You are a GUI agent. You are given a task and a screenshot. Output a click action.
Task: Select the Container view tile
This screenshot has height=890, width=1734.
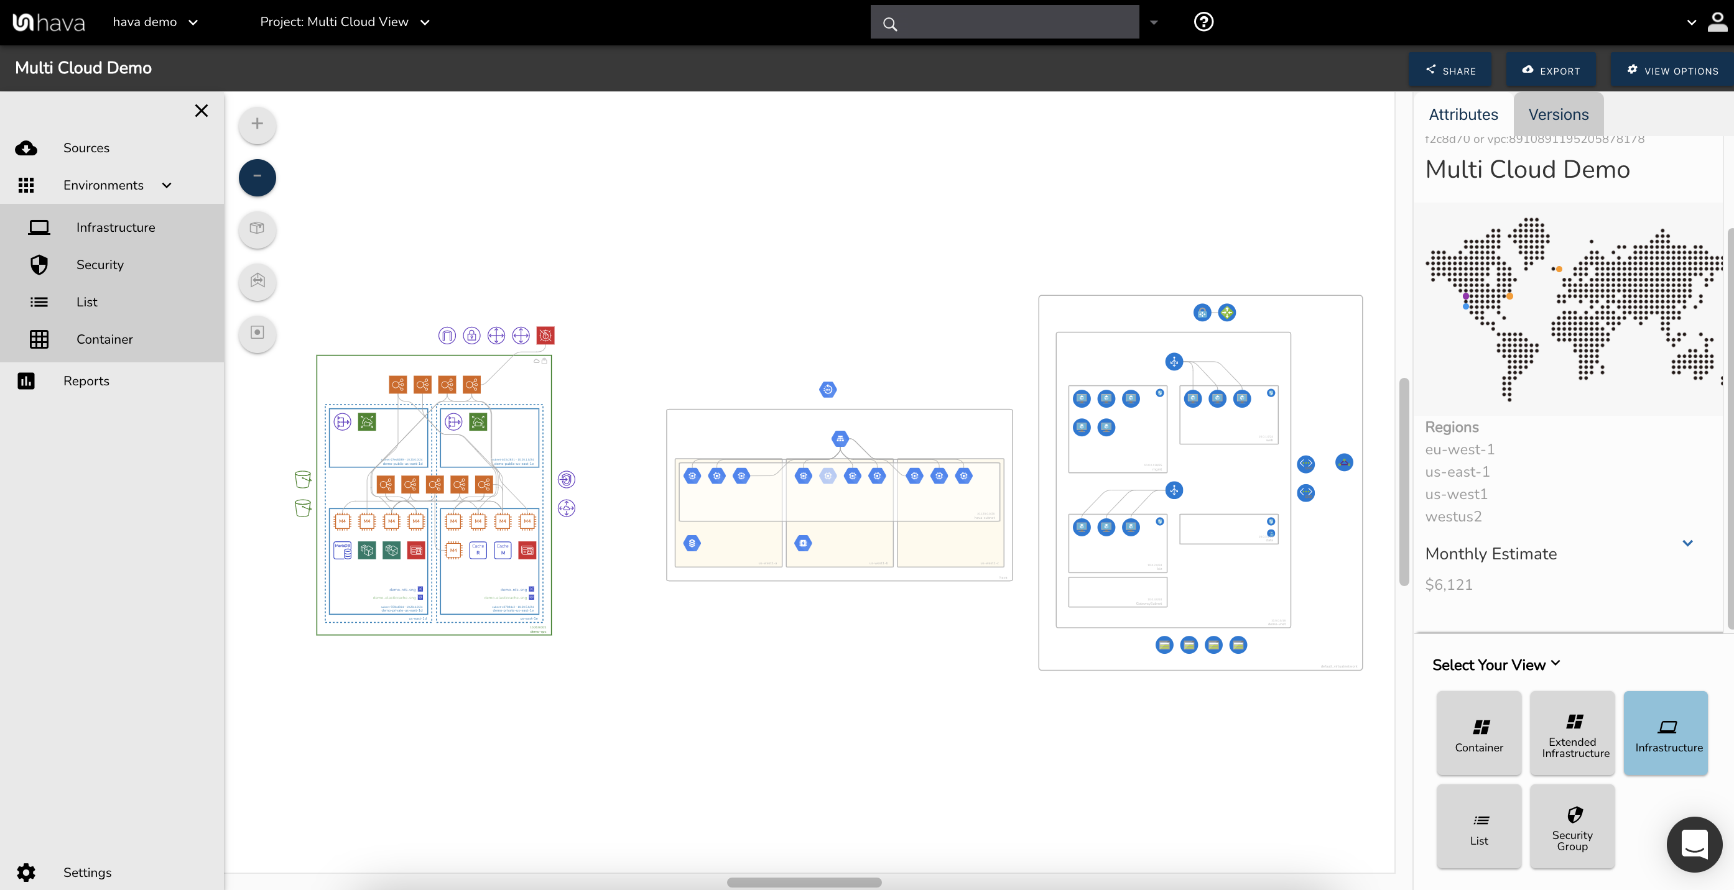click(x=1478, y=733)
